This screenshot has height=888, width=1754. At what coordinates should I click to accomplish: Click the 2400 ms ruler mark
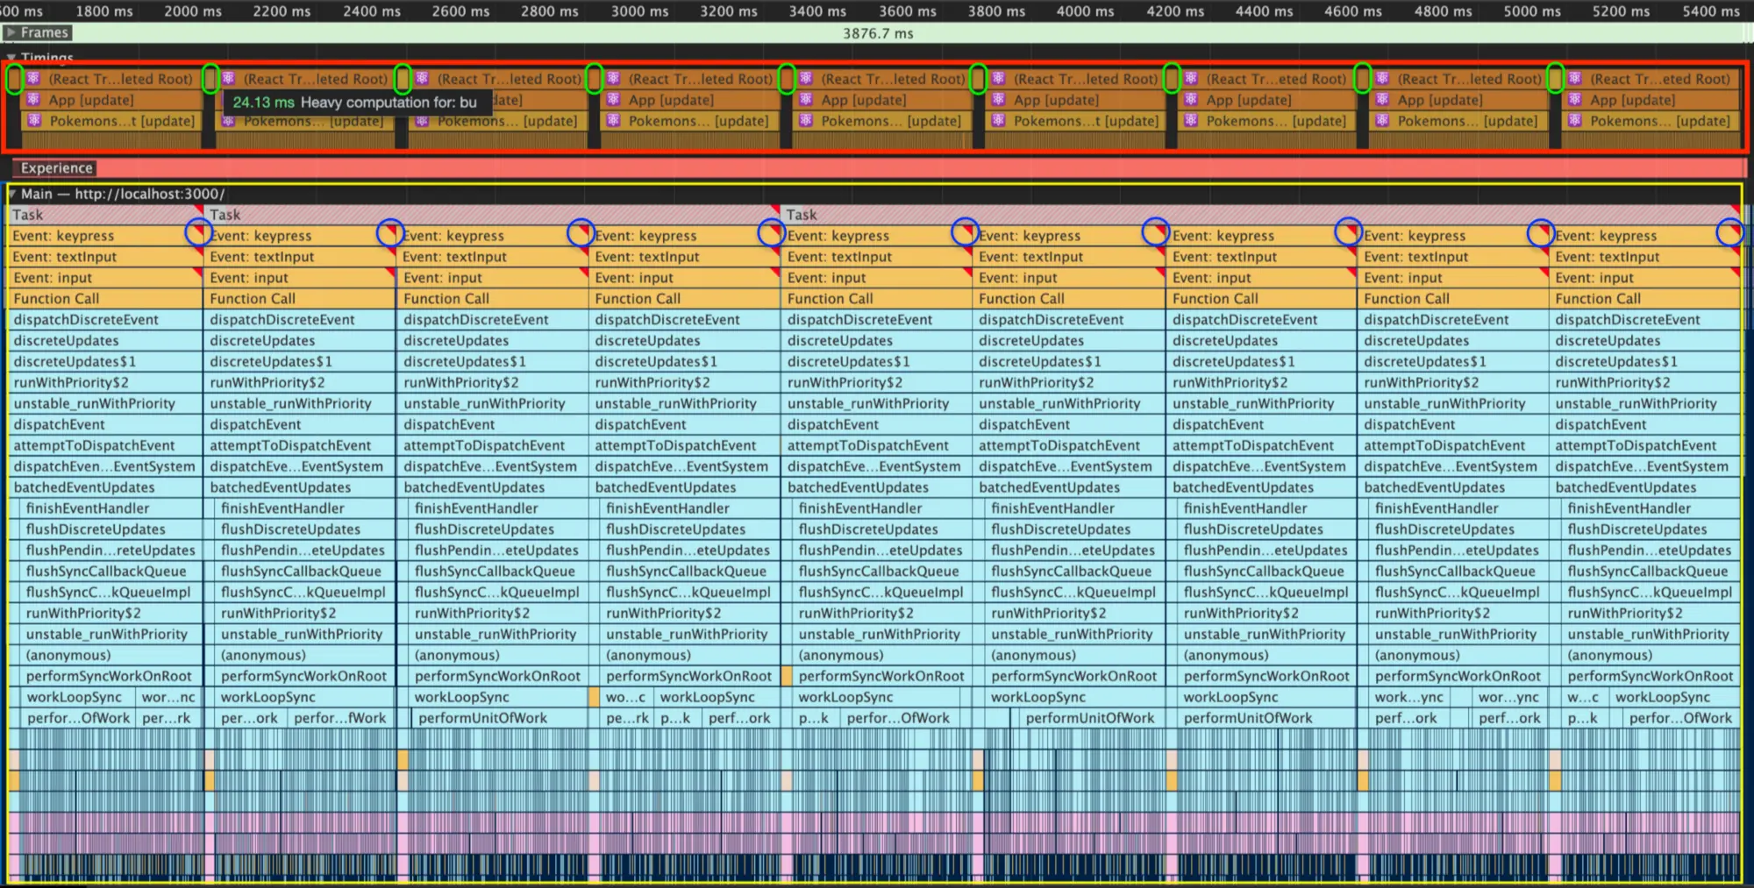pyautogui.click(x=372, y=11)
